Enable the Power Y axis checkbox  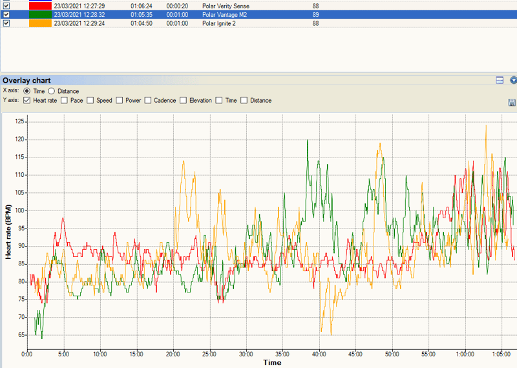120,101
